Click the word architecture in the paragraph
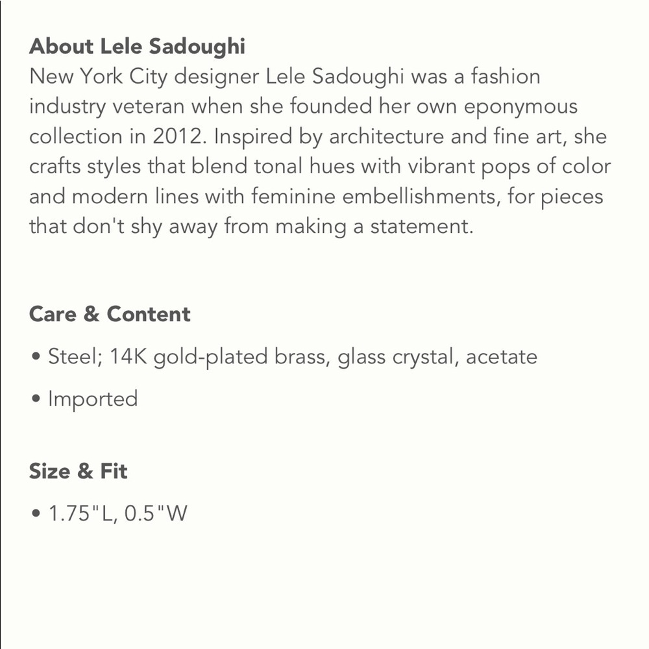This screenshot has height=649, width=649. [386, 137]
